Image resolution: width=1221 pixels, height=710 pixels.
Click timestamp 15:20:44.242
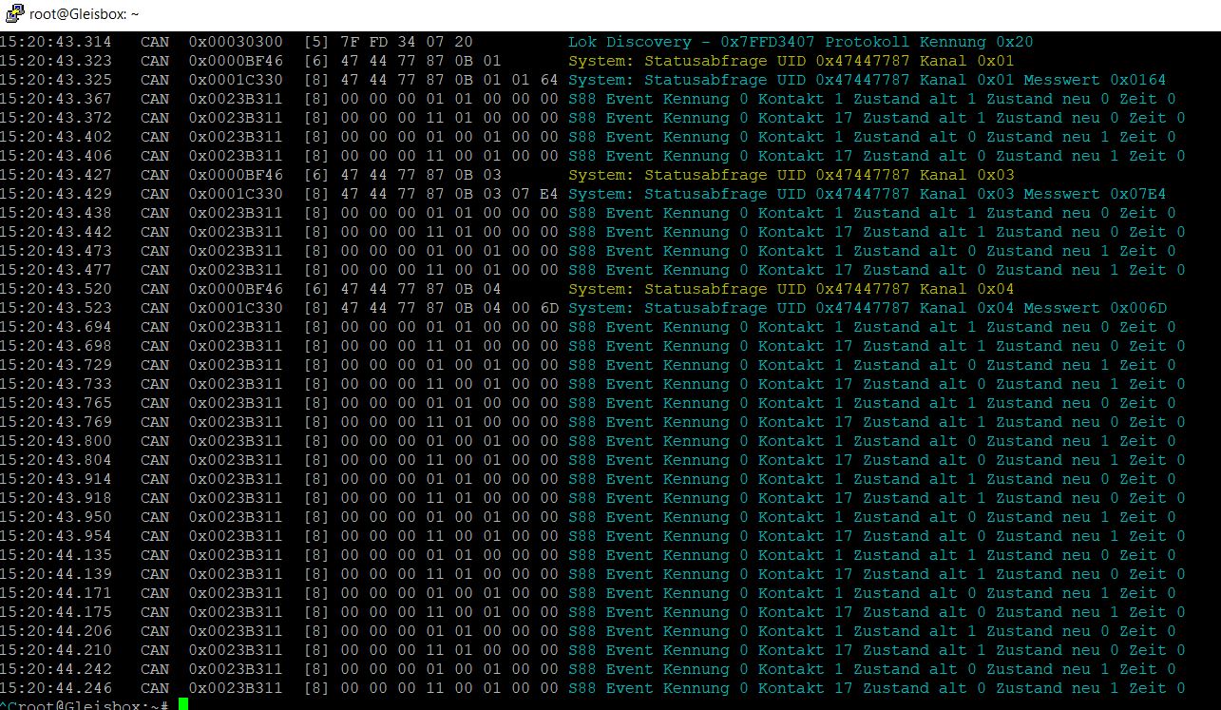tap(56, 669)
